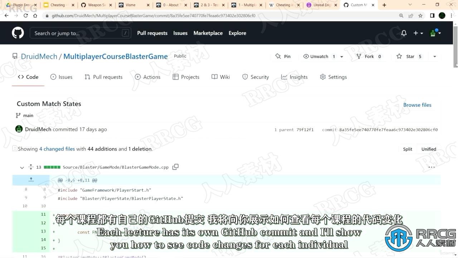Select the Insights repository tab
The width and height of the screenshot is (458, 258).
[294, 77]
